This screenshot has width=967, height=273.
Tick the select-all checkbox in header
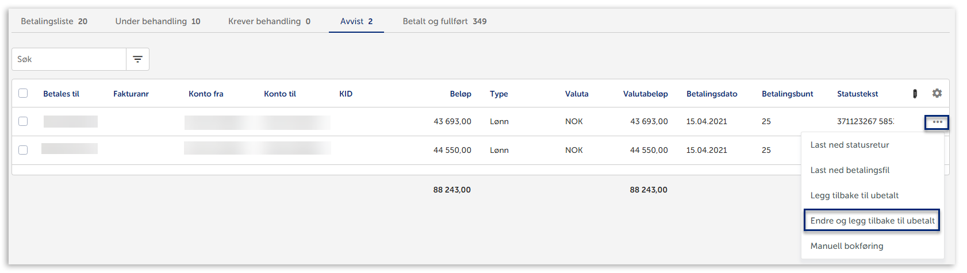[23, 93]
